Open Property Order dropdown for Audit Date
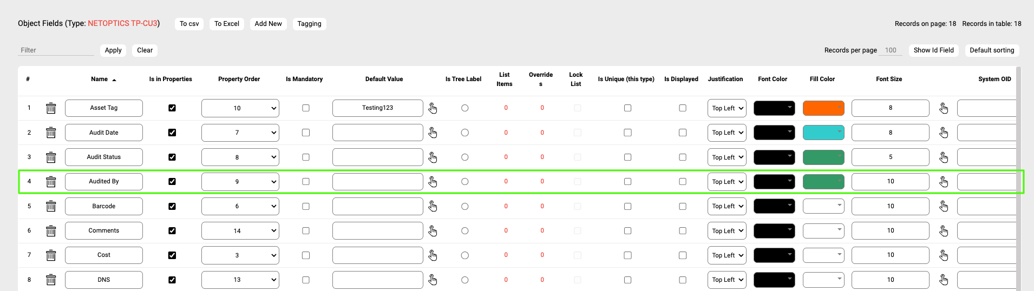This screenshot has width=1034, height=291. tap(240, 133)
